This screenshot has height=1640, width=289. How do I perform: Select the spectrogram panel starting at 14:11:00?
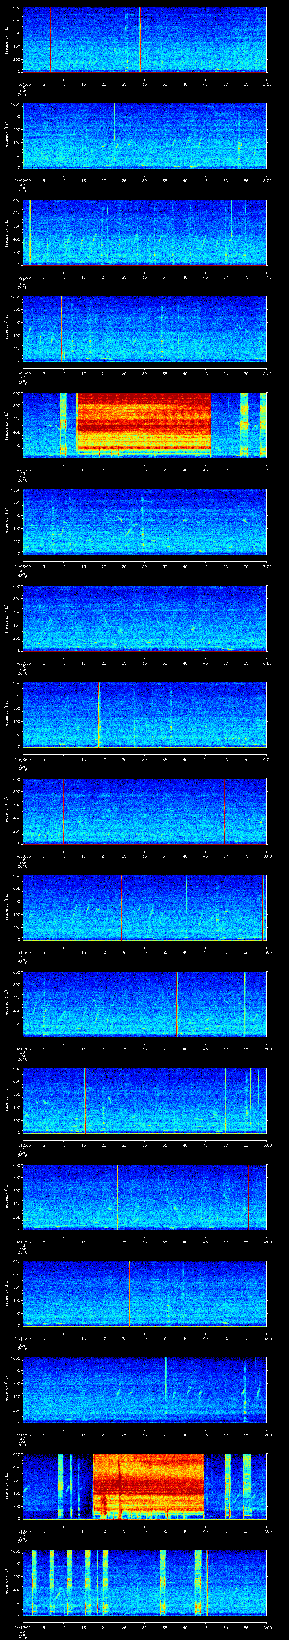pos(145,1004)
